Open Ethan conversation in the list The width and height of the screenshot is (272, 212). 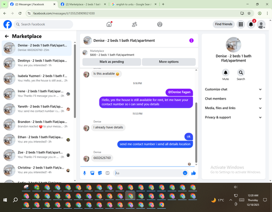coord(36,140)
